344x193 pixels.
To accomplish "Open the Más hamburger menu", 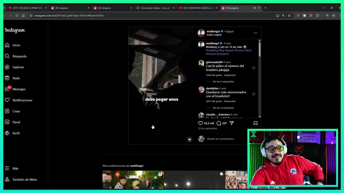I will tap(7, 168).
